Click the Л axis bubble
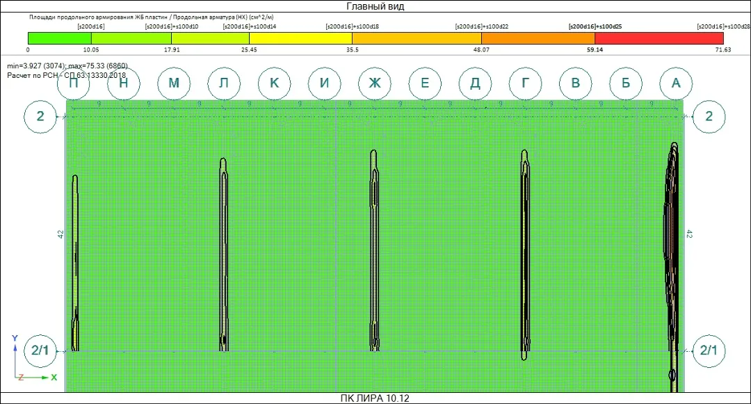 pos(224,83)
